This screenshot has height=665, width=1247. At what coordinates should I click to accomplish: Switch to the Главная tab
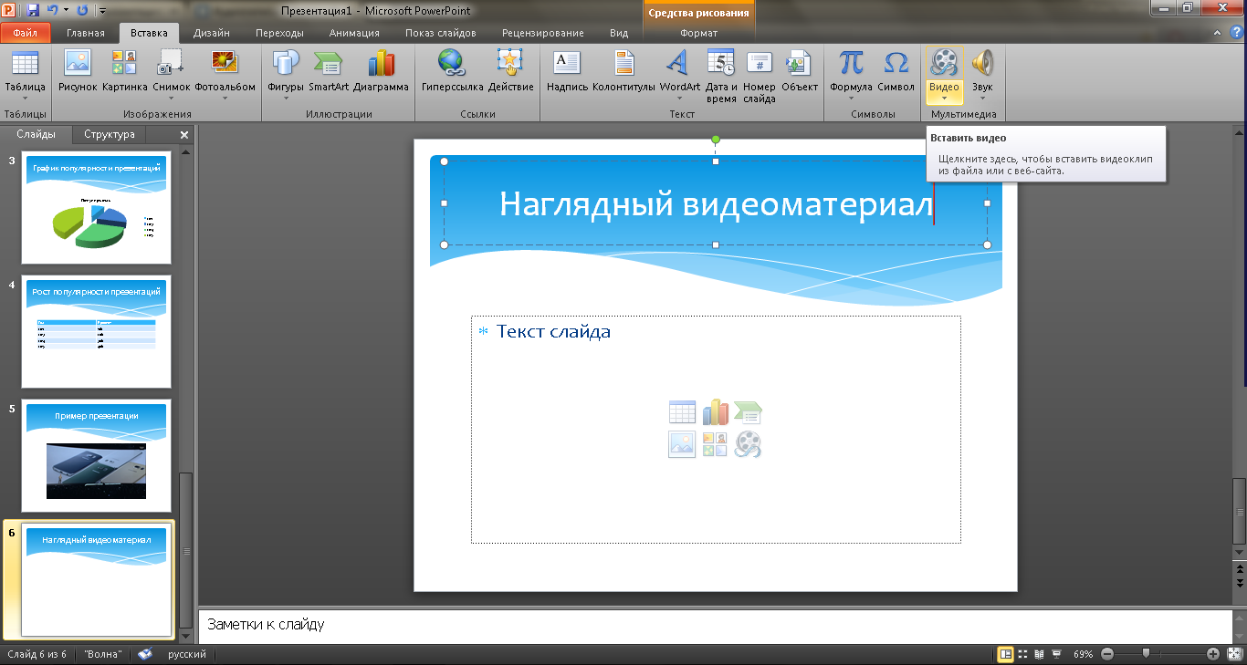(86, 33)
